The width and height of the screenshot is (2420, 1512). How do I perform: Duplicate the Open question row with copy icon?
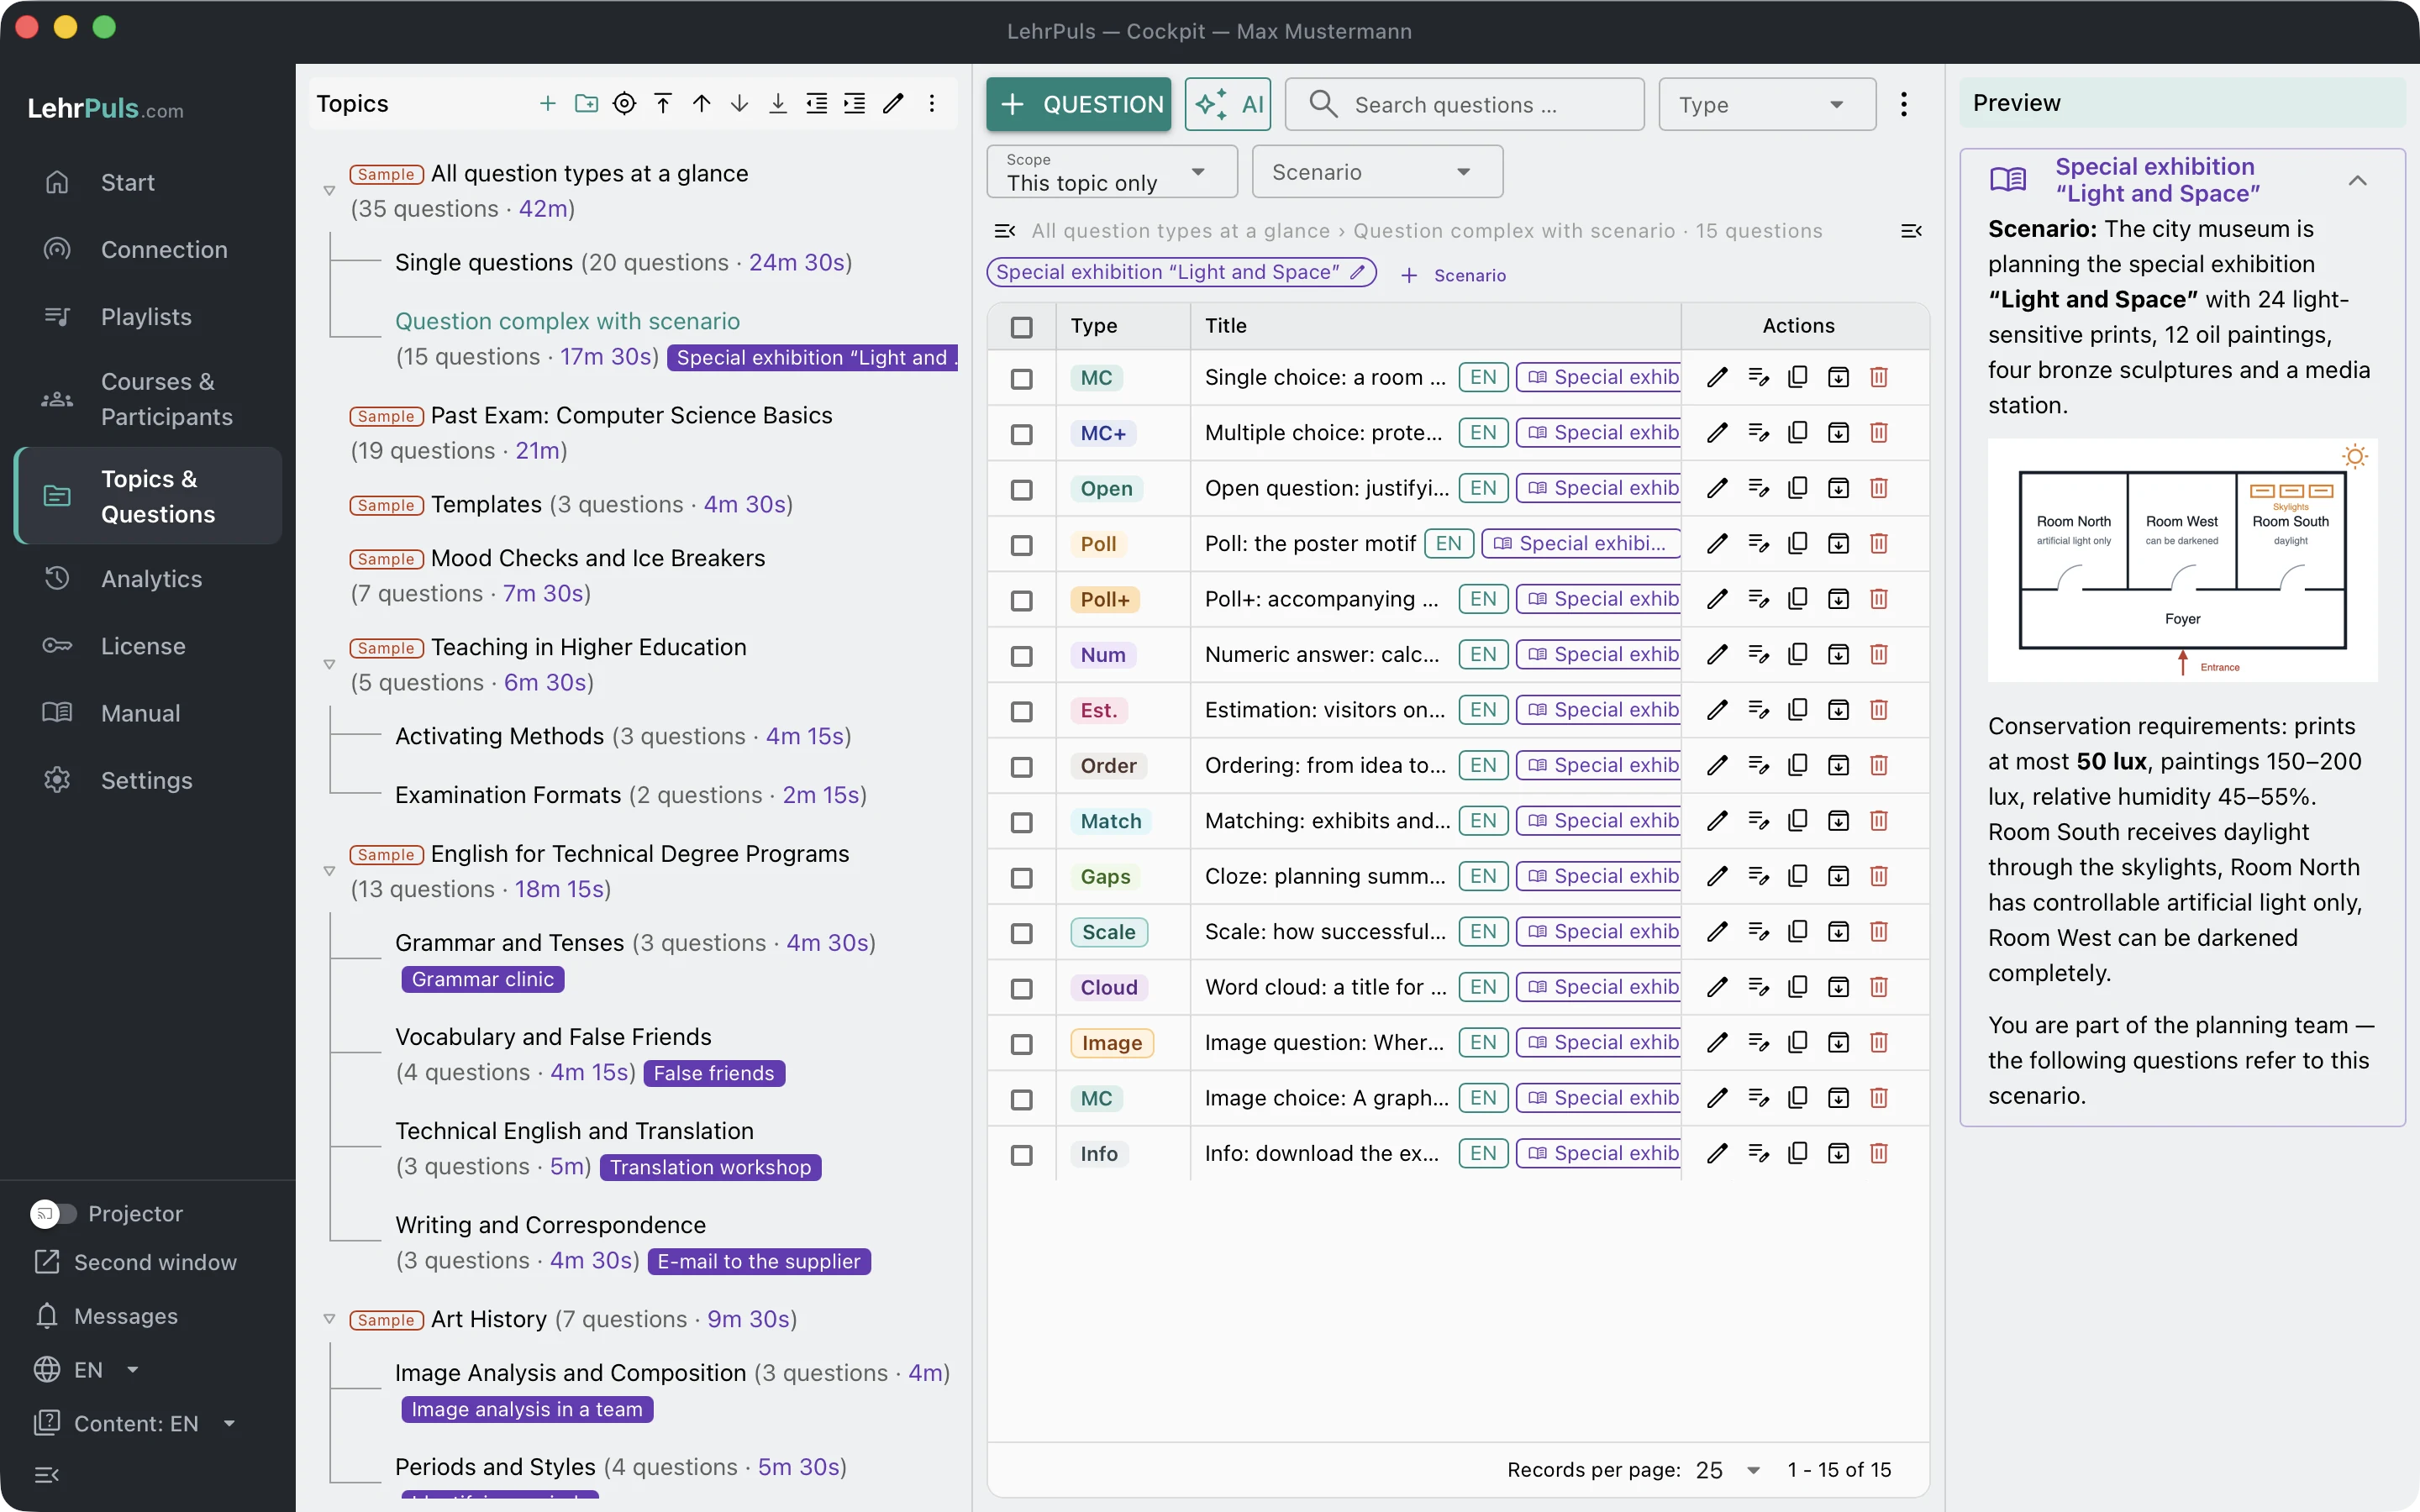pos(1797,488)
